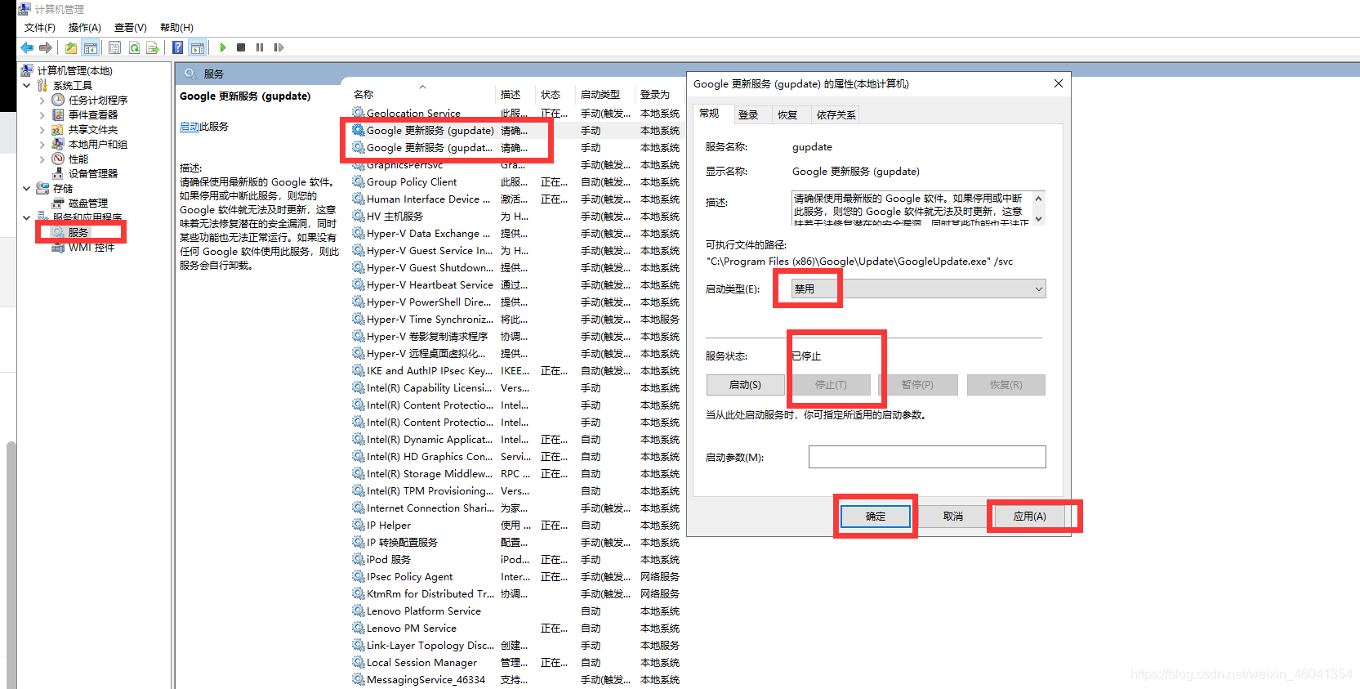
Task: Click the Back arrow in the toolbar
Action: pyautogui.click(x=27, y=47)
